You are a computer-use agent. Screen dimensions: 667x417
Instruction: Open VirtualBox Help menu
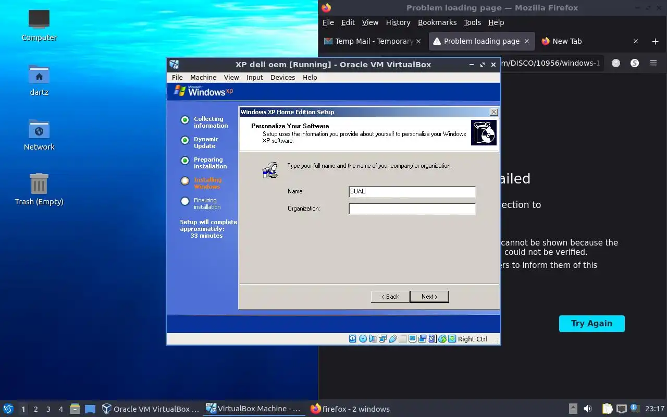(x=310, y=77)
